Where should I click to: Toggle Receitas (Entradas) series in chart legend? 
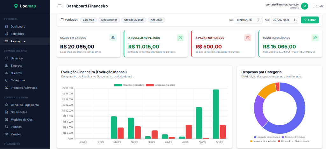coord(129,85)
